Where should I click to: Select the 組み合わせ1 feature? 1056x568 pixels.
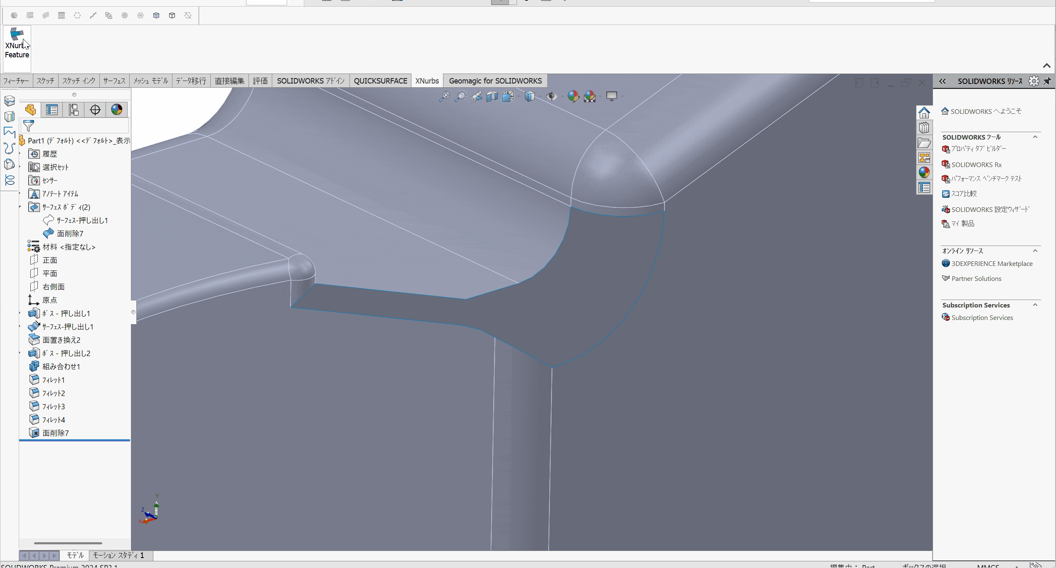tap(61, 367)
